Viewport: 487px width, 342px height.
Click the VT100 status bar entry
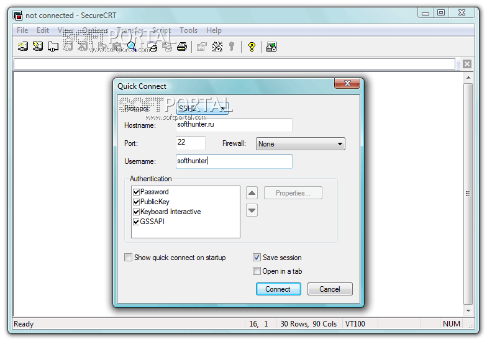pyautogui.click(x=355, y=324)
